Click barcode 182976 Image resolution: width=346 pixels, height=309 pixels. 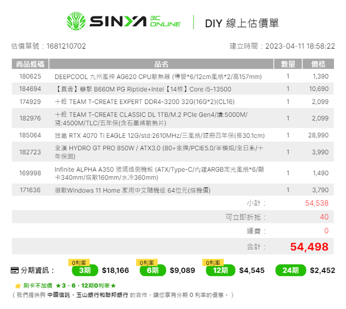coord(30,118)
